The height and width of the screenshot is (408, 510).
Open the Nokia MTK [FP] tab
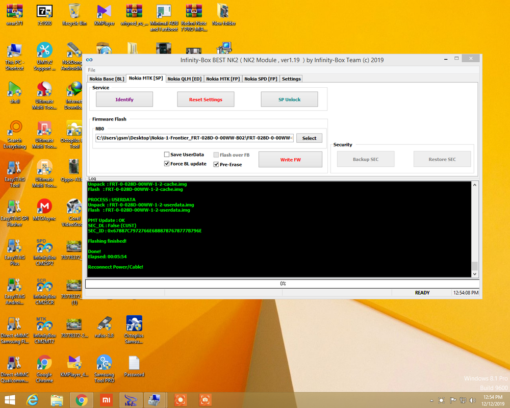click(x=223, y=79)
